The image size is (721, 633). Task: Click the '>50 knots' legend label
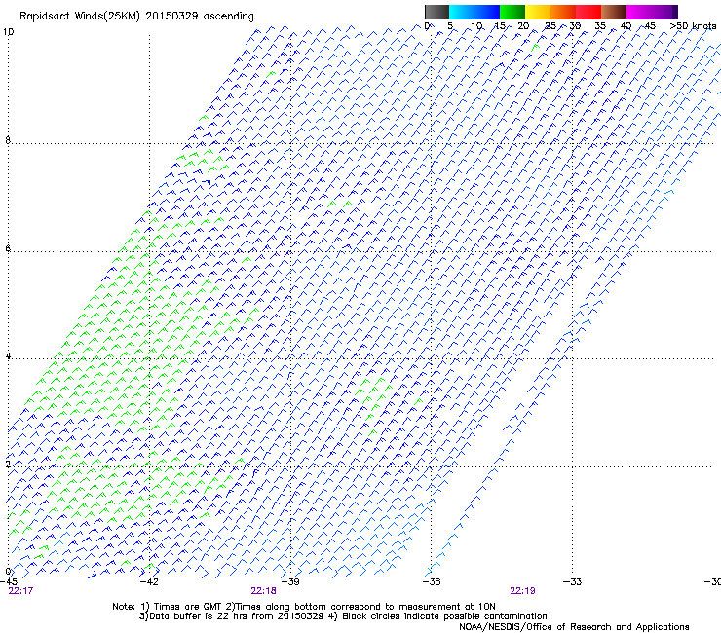[x=693, y=26]
